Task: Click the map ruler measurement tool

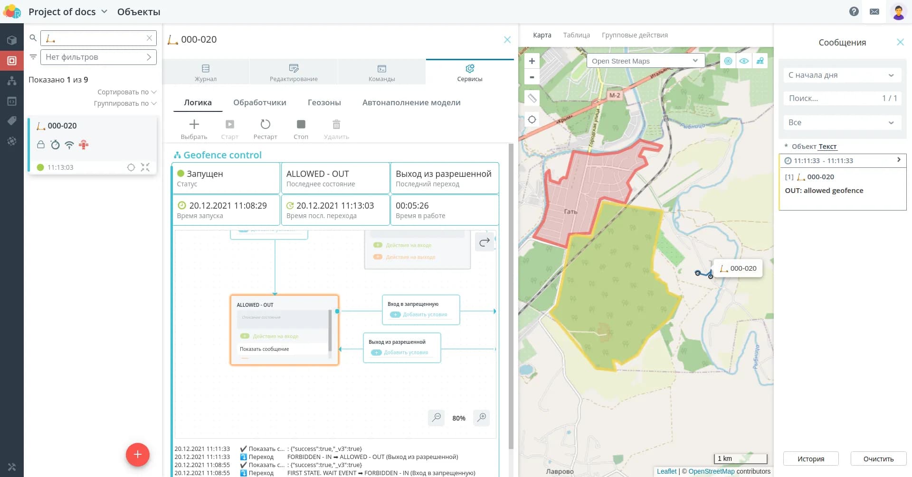Action: click(532, 98)
